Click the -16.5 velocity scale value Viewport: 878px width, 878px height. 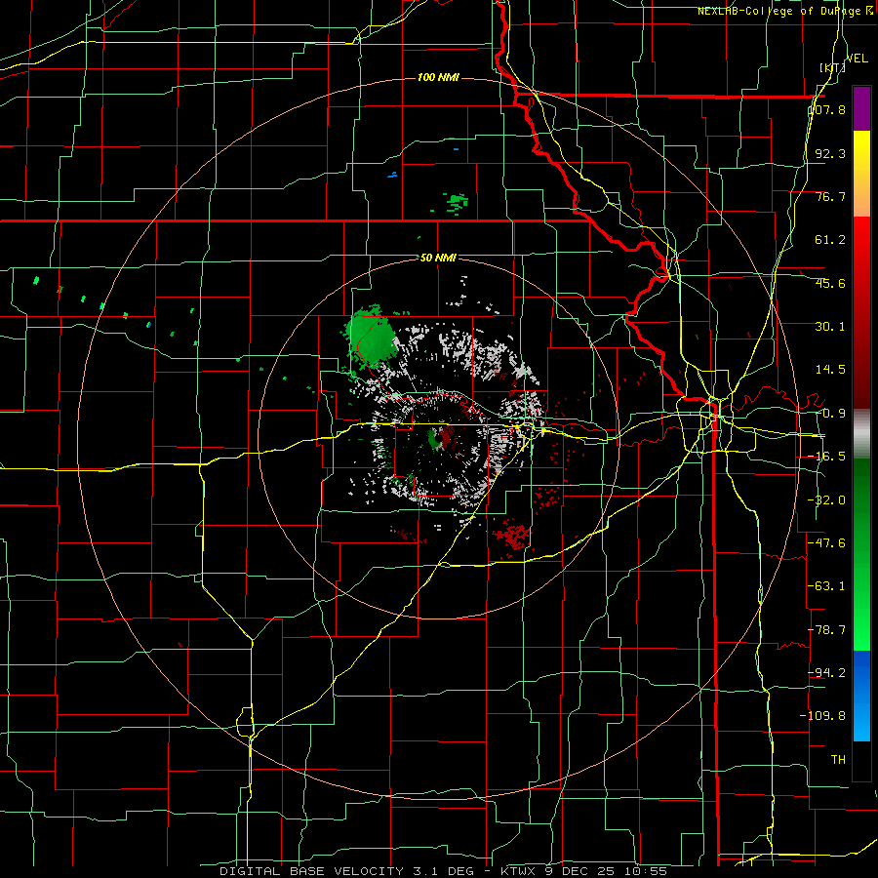[827, 457]
